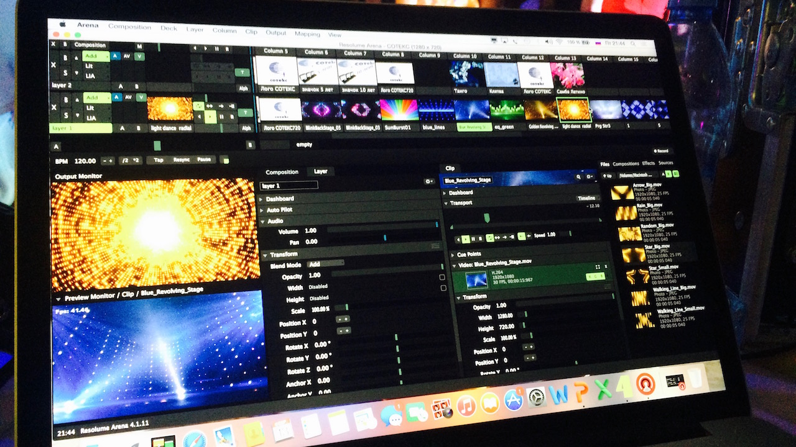Open Blend Mode dropdown in Transform section
This screenshot has height=447, width=796.
[x=326, y=264]
